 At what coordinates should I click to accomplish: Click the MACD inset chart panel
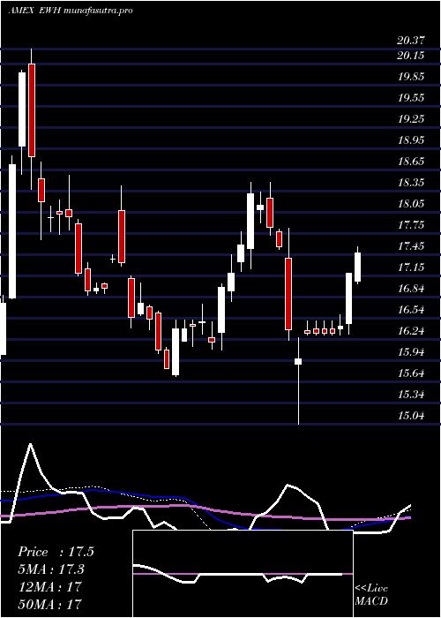243,574
